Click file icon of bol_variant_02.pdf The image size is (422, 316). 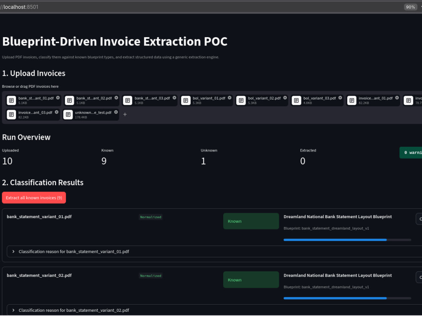click(241, 100)
